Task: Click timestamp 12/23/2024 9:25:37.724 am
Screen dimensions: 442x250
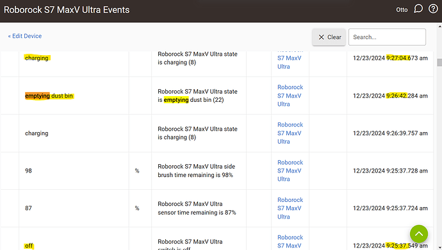Action: (390, 208)
